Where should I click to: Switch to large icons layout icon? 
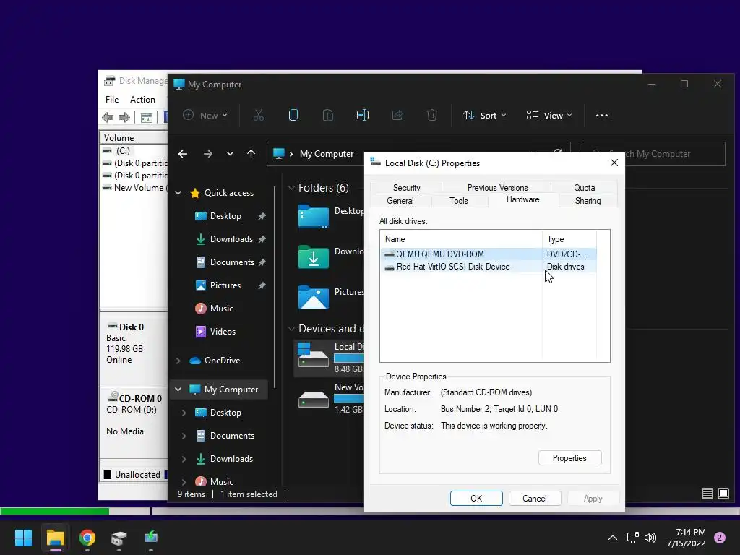click(723, 494)
